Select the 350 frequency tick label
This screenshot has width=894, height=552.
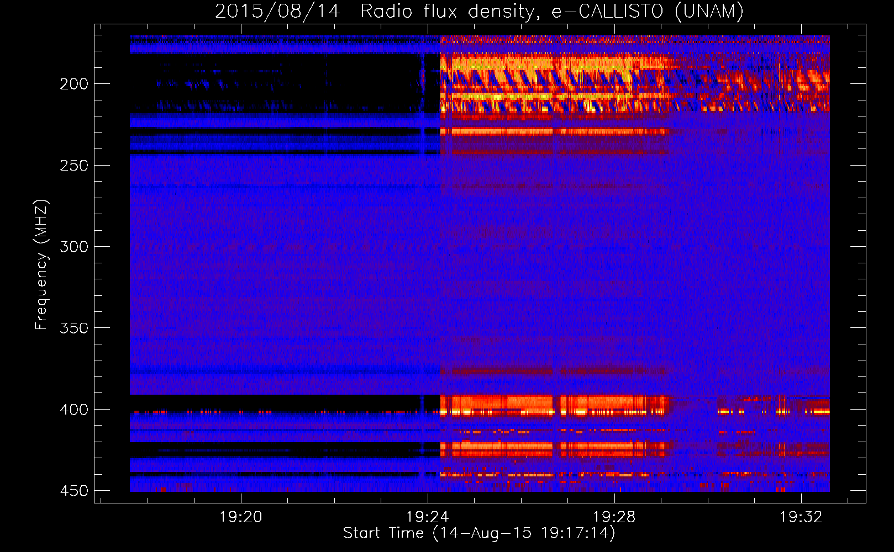(x=74, y=328)
